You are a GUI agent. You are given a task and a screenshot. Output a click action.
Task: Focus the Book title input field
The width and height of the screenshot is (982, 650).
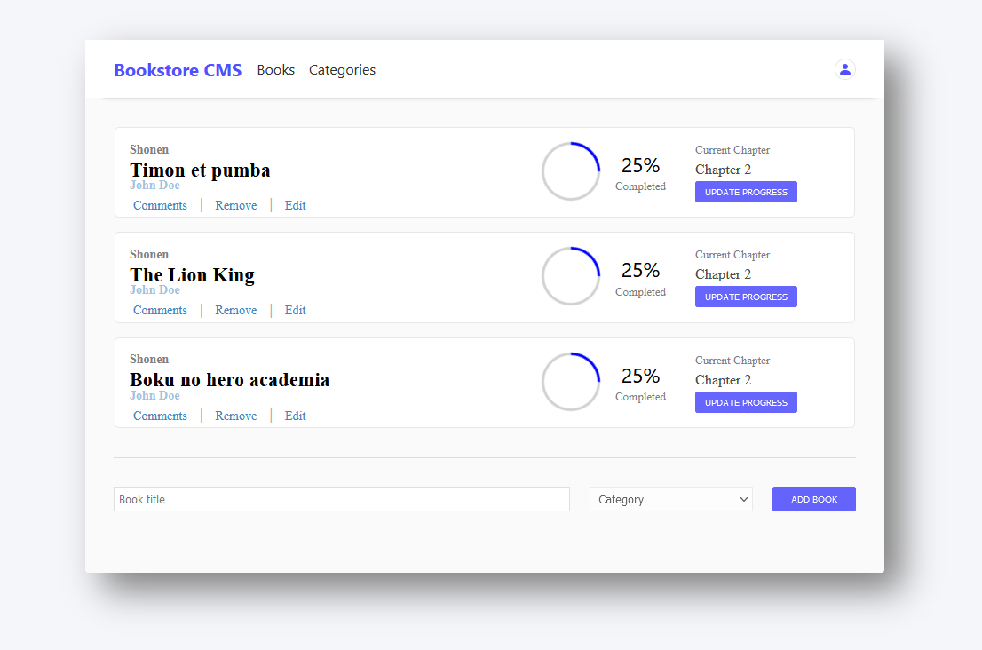[341, 499]
